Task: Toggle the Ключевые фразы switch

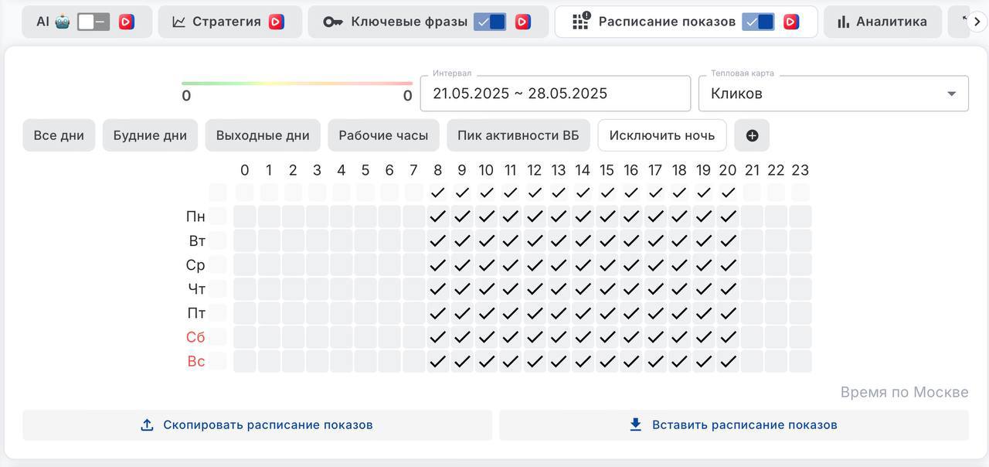Action: coord(490,22)
